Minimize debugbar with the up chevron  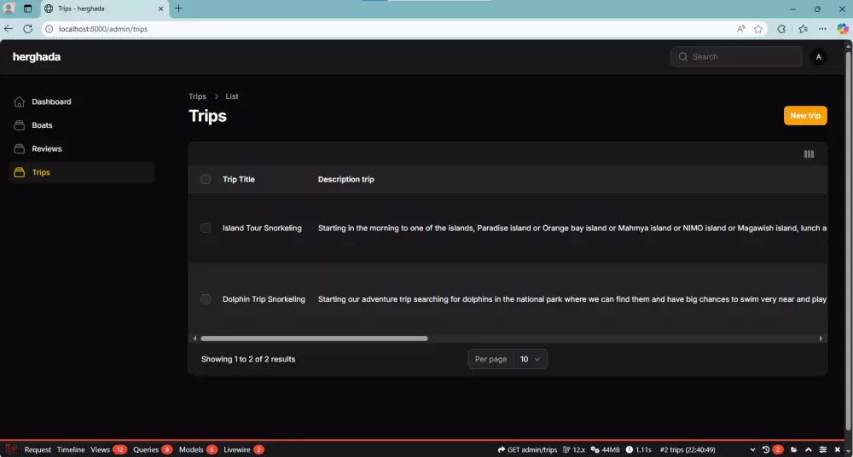point(809,449)
